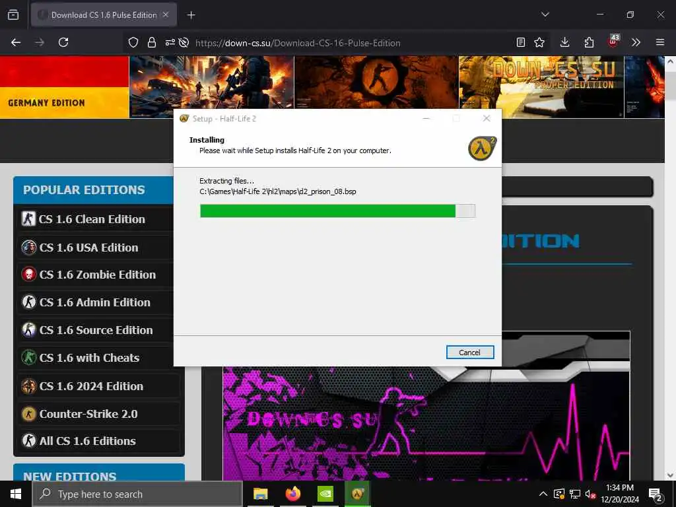Click the autoplay blocked icon in the address bar
Viewport: 676px width, 507px height.
tap(184, 42)
